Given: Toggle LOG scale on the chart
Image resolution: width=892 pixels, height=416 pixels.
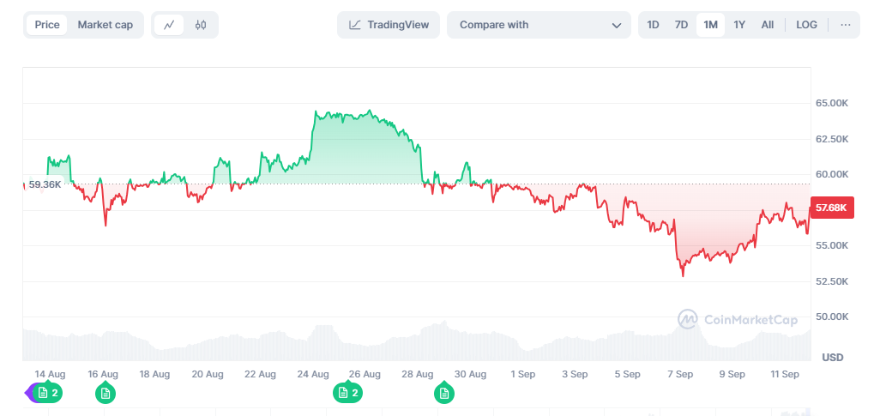Looking at the screenshot, I should click(x=806, y=25).
